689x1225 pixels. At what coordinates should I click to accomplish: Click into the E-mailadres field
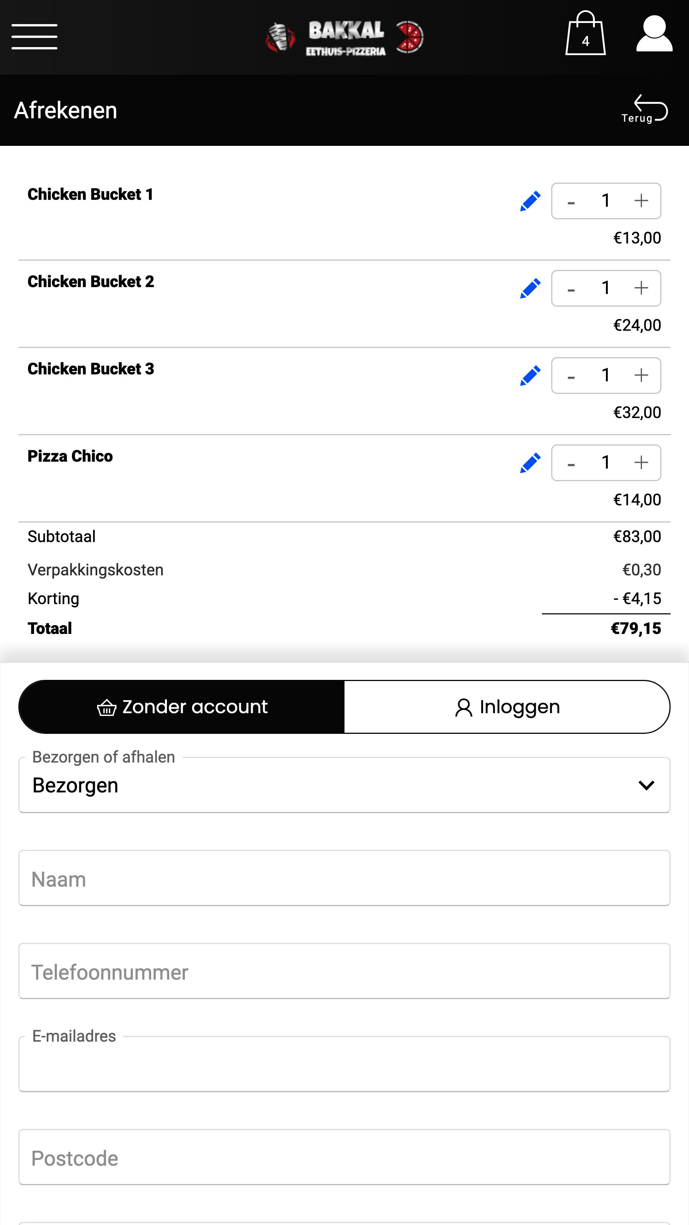point(344,1064)
